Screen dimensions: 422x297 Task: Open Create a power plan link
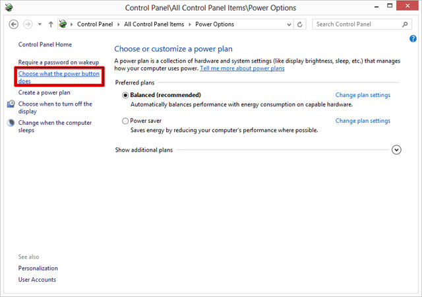coord(44,93)
